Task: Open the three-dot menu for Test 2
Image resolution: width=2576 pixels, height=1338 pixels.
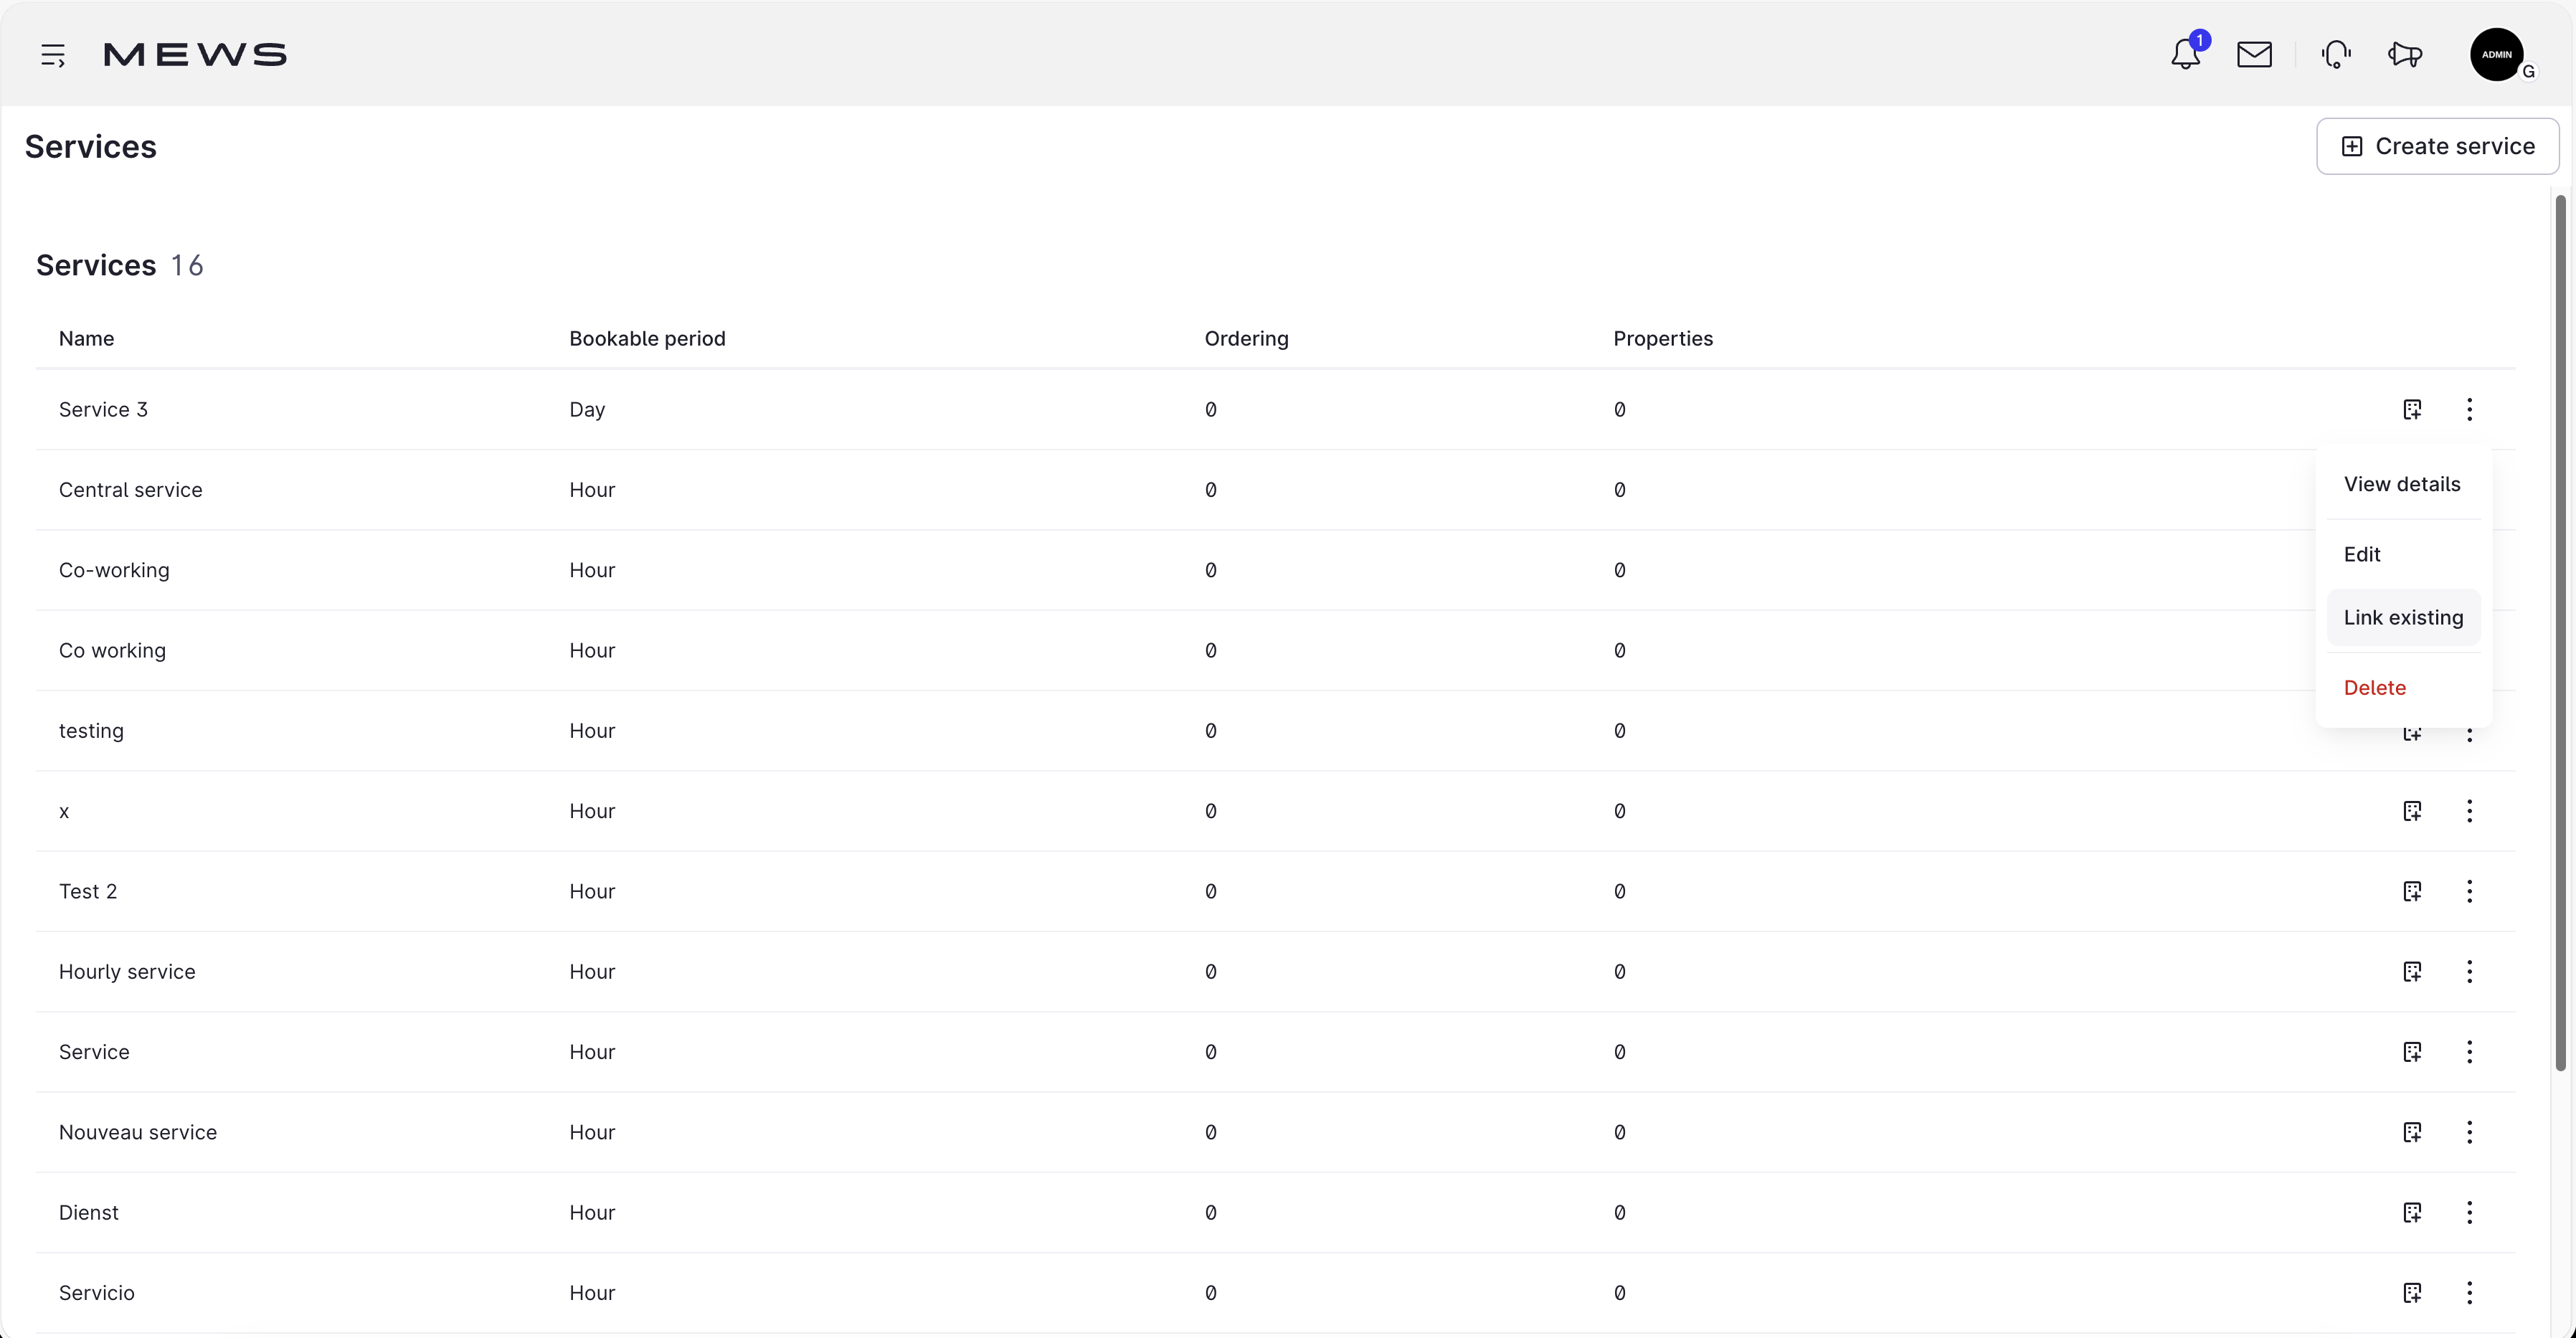Action: tap(2469, 891)
